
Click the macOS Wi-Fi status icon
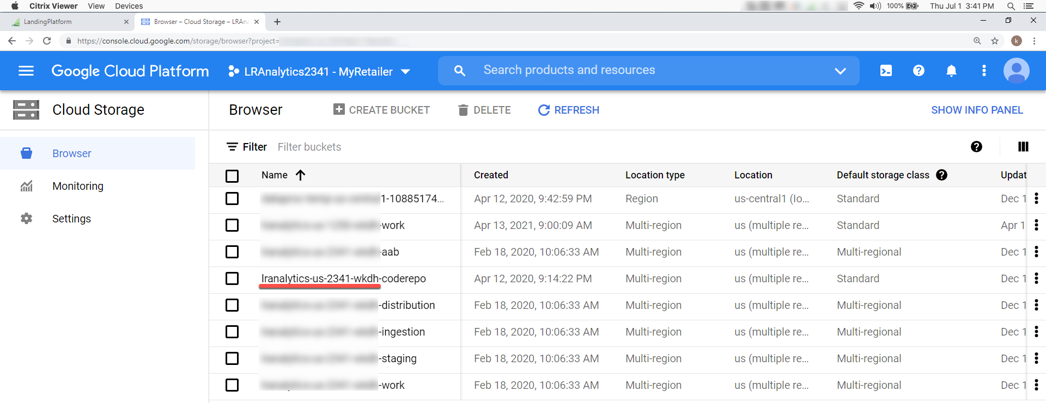(859, 6)
